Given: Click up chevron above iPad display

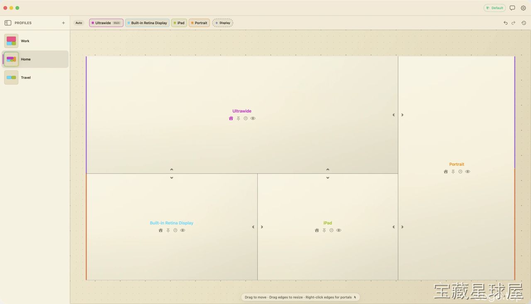Looking at the screenshot, I should click(x=328, y=169).
